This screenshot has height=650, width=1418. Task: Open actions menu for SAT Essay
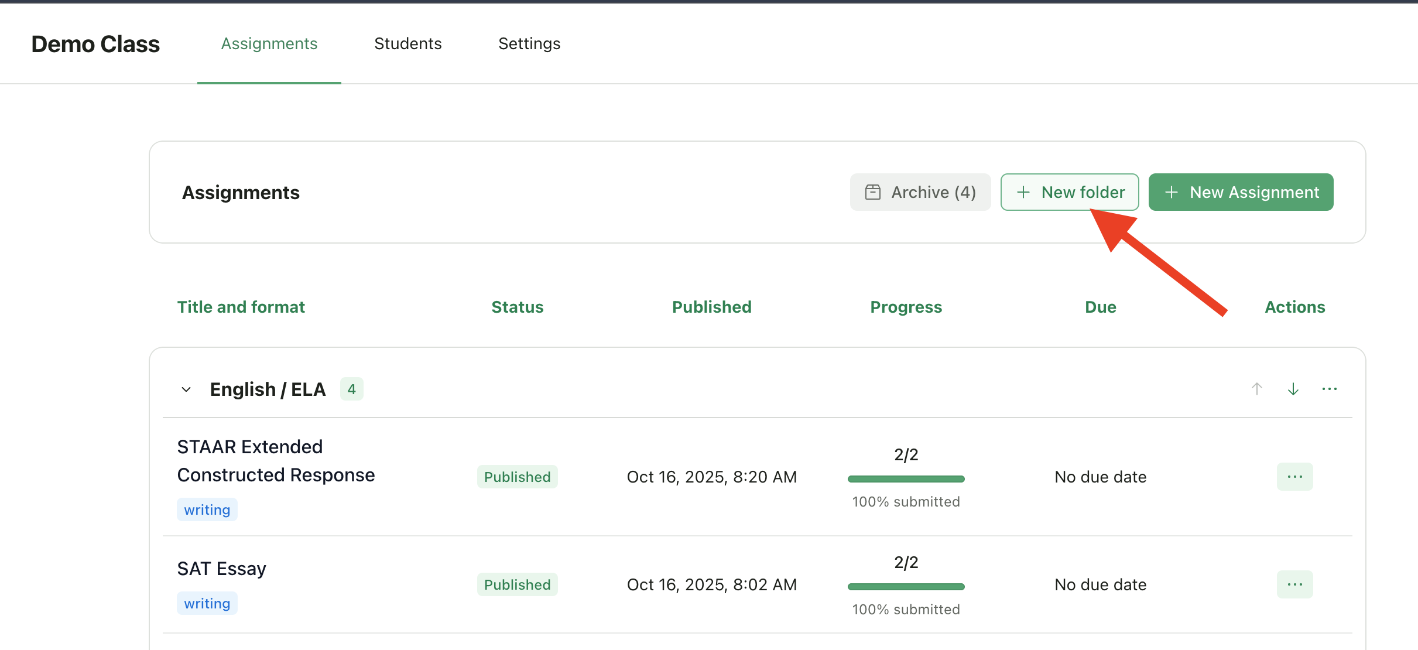point(1295,584)
